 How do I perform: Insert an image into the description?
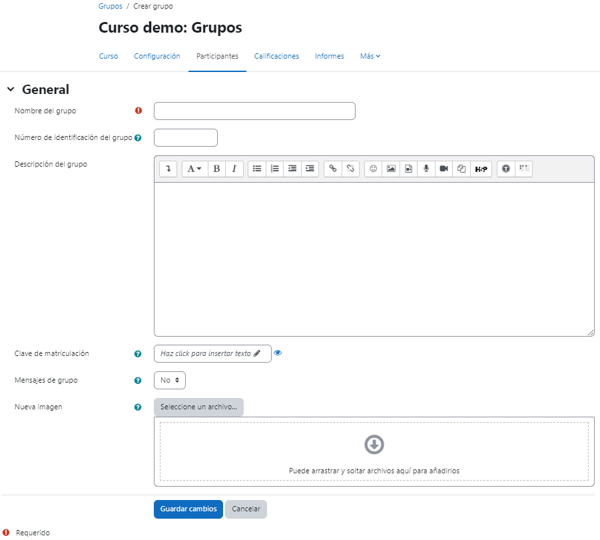[x=391, y=169]
